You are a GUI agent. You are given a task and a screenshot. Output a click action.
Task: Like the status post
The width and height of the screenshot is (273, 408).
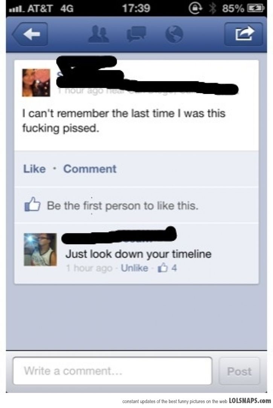tap(35, 169)
